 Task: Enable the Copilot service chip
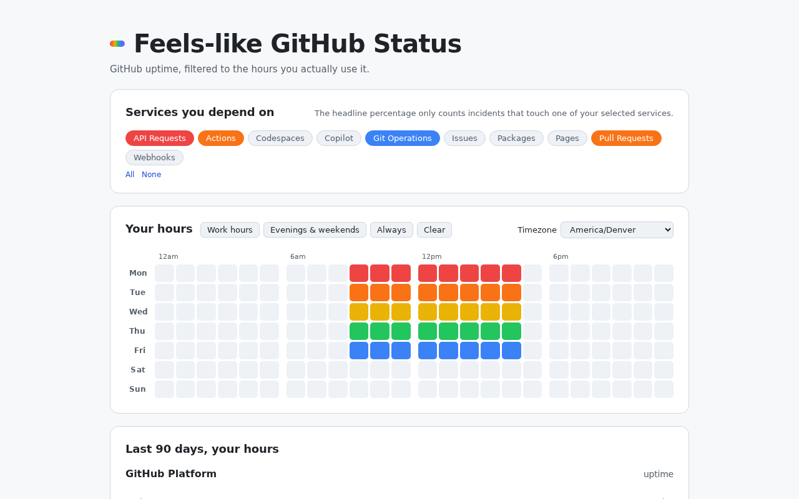(x=339, y=138)
